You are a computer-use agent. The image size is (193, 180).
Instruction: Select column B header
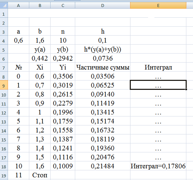coord(40,5)
